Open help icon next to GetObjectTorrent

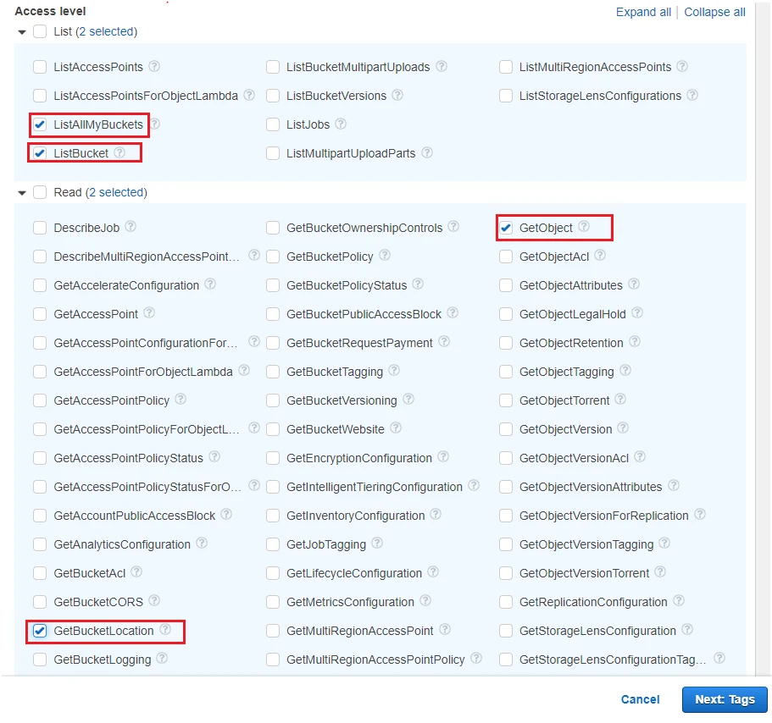click(620, 399)
